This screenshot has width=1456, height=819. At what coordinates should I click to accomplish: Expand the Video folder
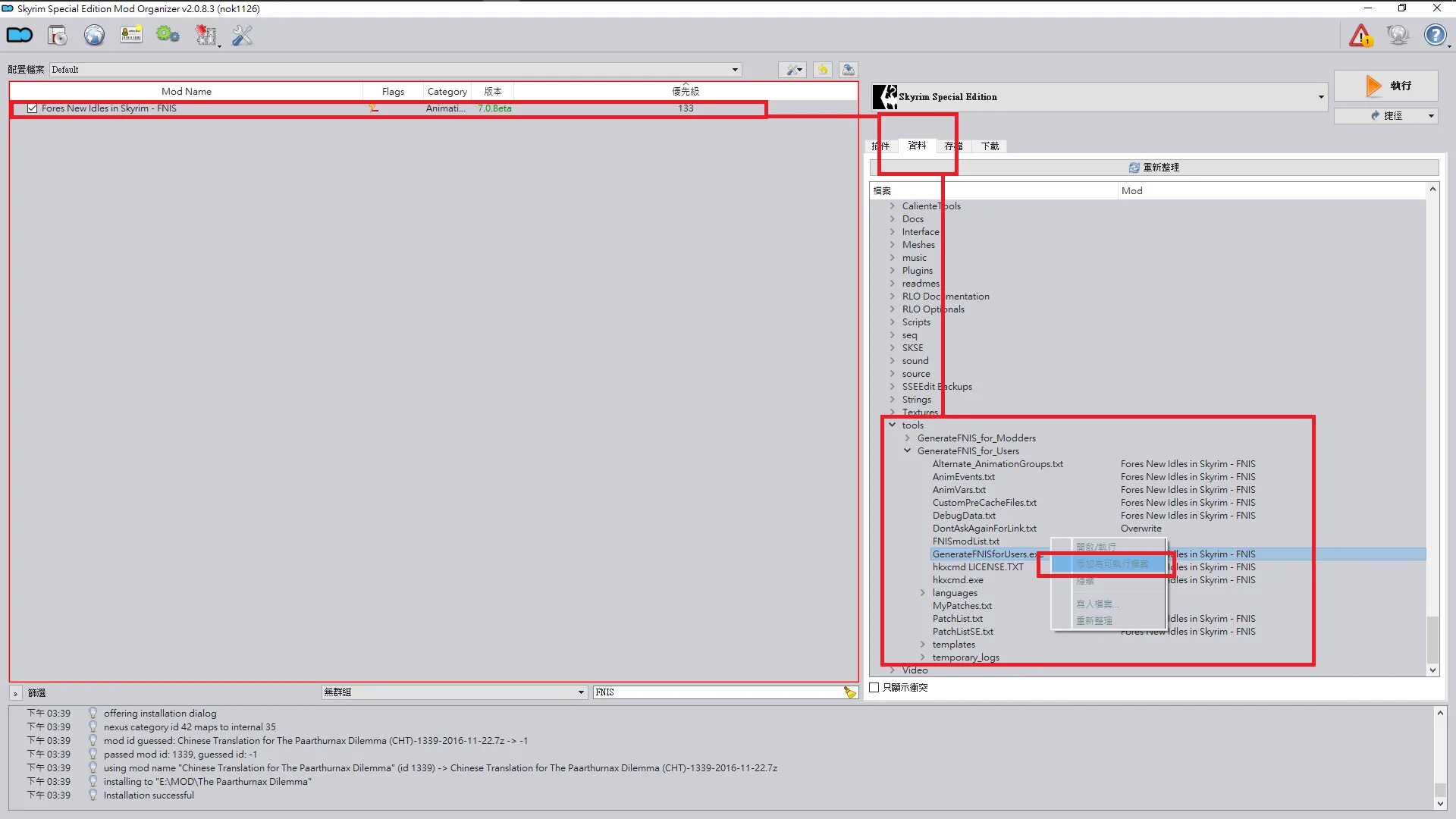pyautogui.click(x=892, y=670)
